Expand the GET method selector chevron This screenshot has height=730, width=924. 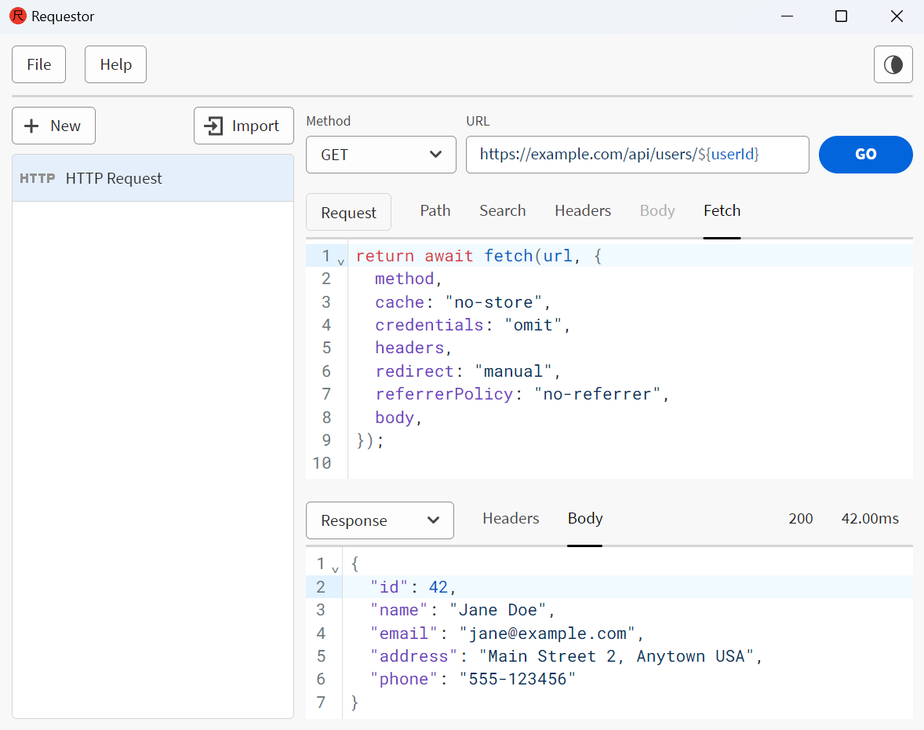point(436,155)
